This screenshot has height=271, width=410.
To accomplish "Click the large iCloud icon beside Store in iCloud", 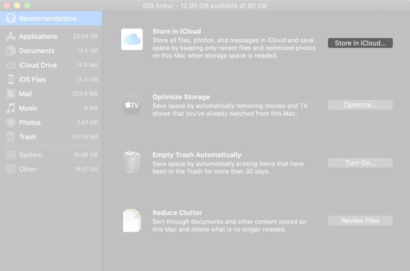I will point(132,39).
